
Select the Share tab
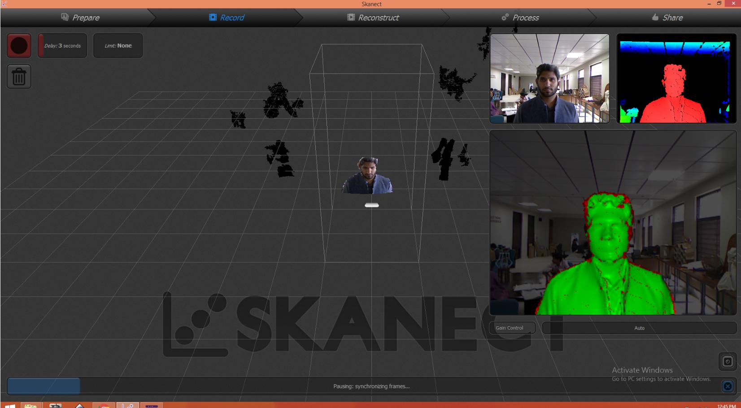click(x=667, y=17)
